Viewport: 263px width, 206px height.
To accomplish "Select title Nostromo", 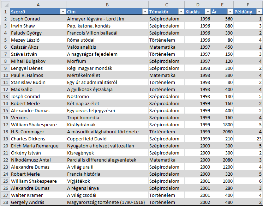I will coord(107,97).
